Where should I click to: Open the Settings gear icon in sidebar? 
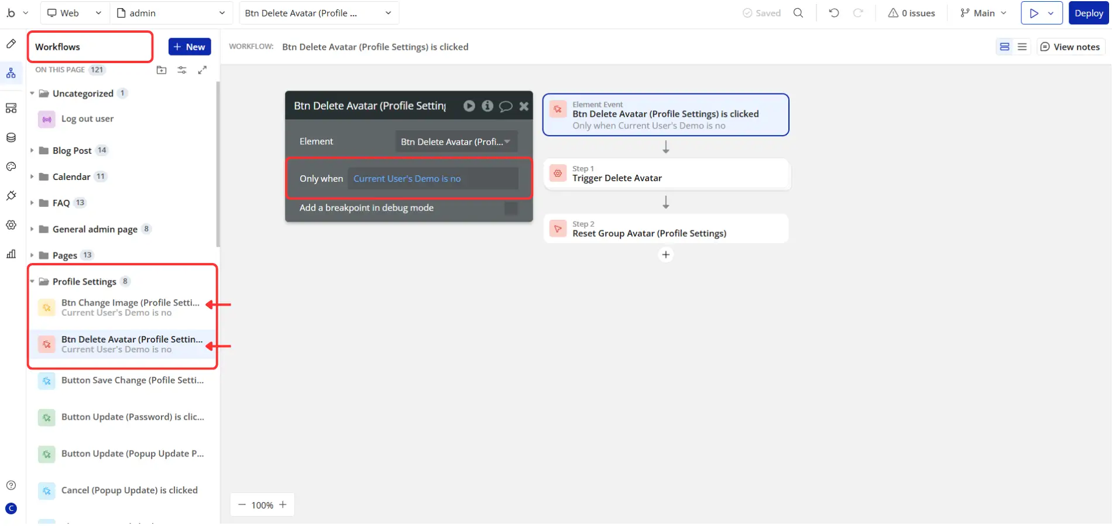point(11,225)
